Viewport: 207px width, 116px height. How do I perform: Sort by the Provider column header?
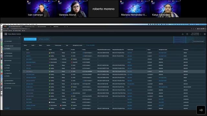[x=73, y=50]
